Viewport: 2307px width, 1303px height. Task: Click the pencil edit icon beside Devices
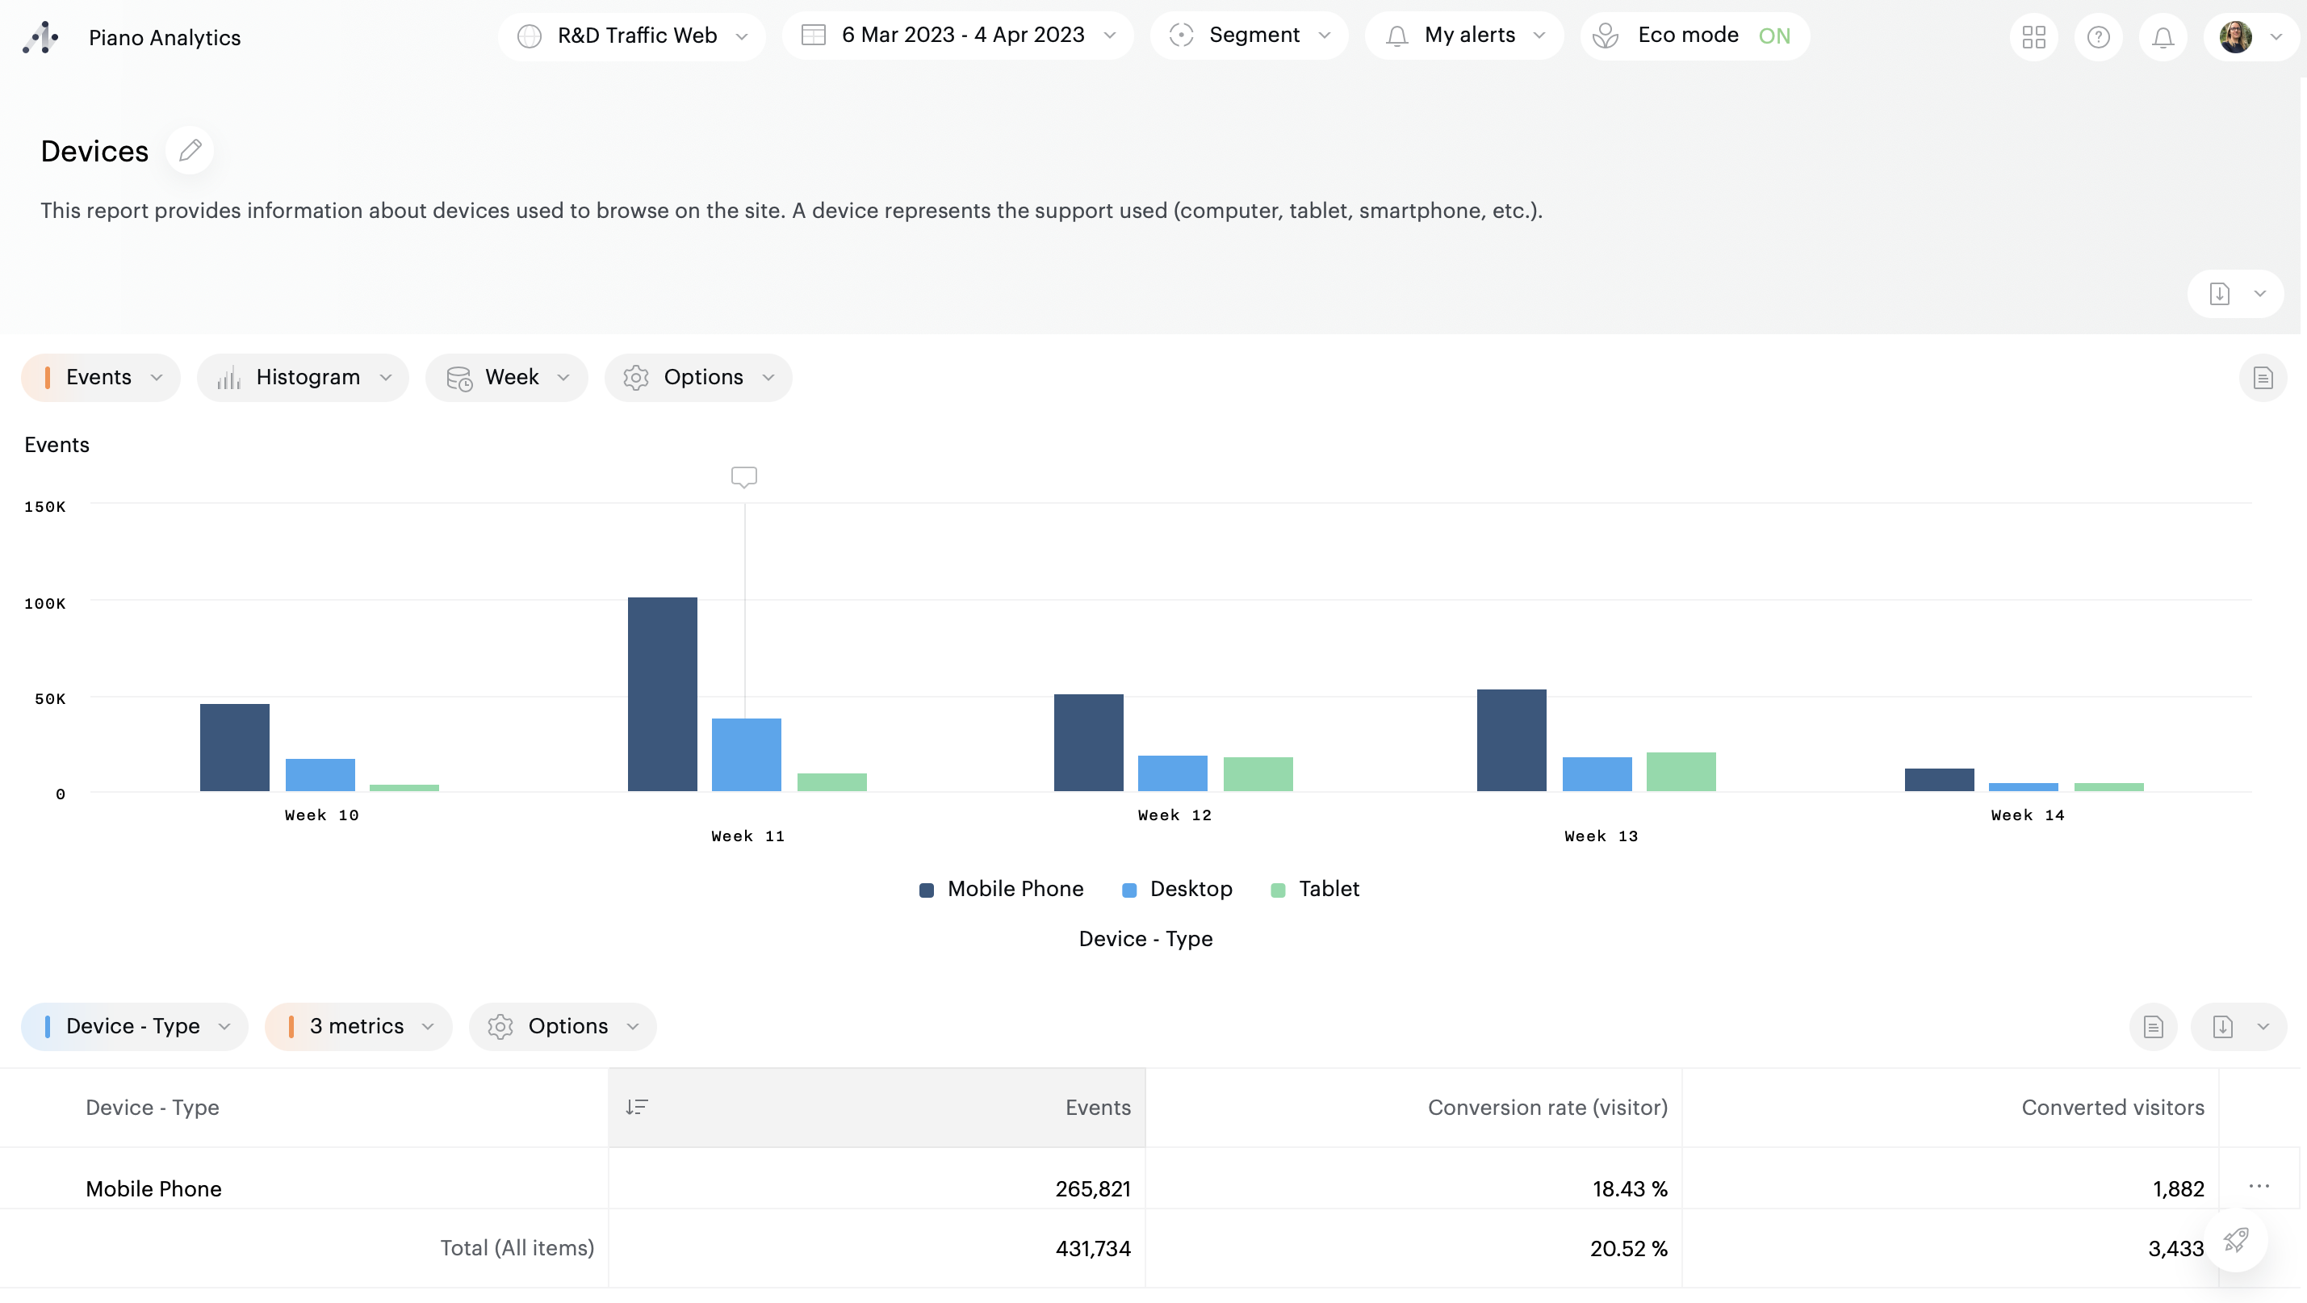(190, 150)
